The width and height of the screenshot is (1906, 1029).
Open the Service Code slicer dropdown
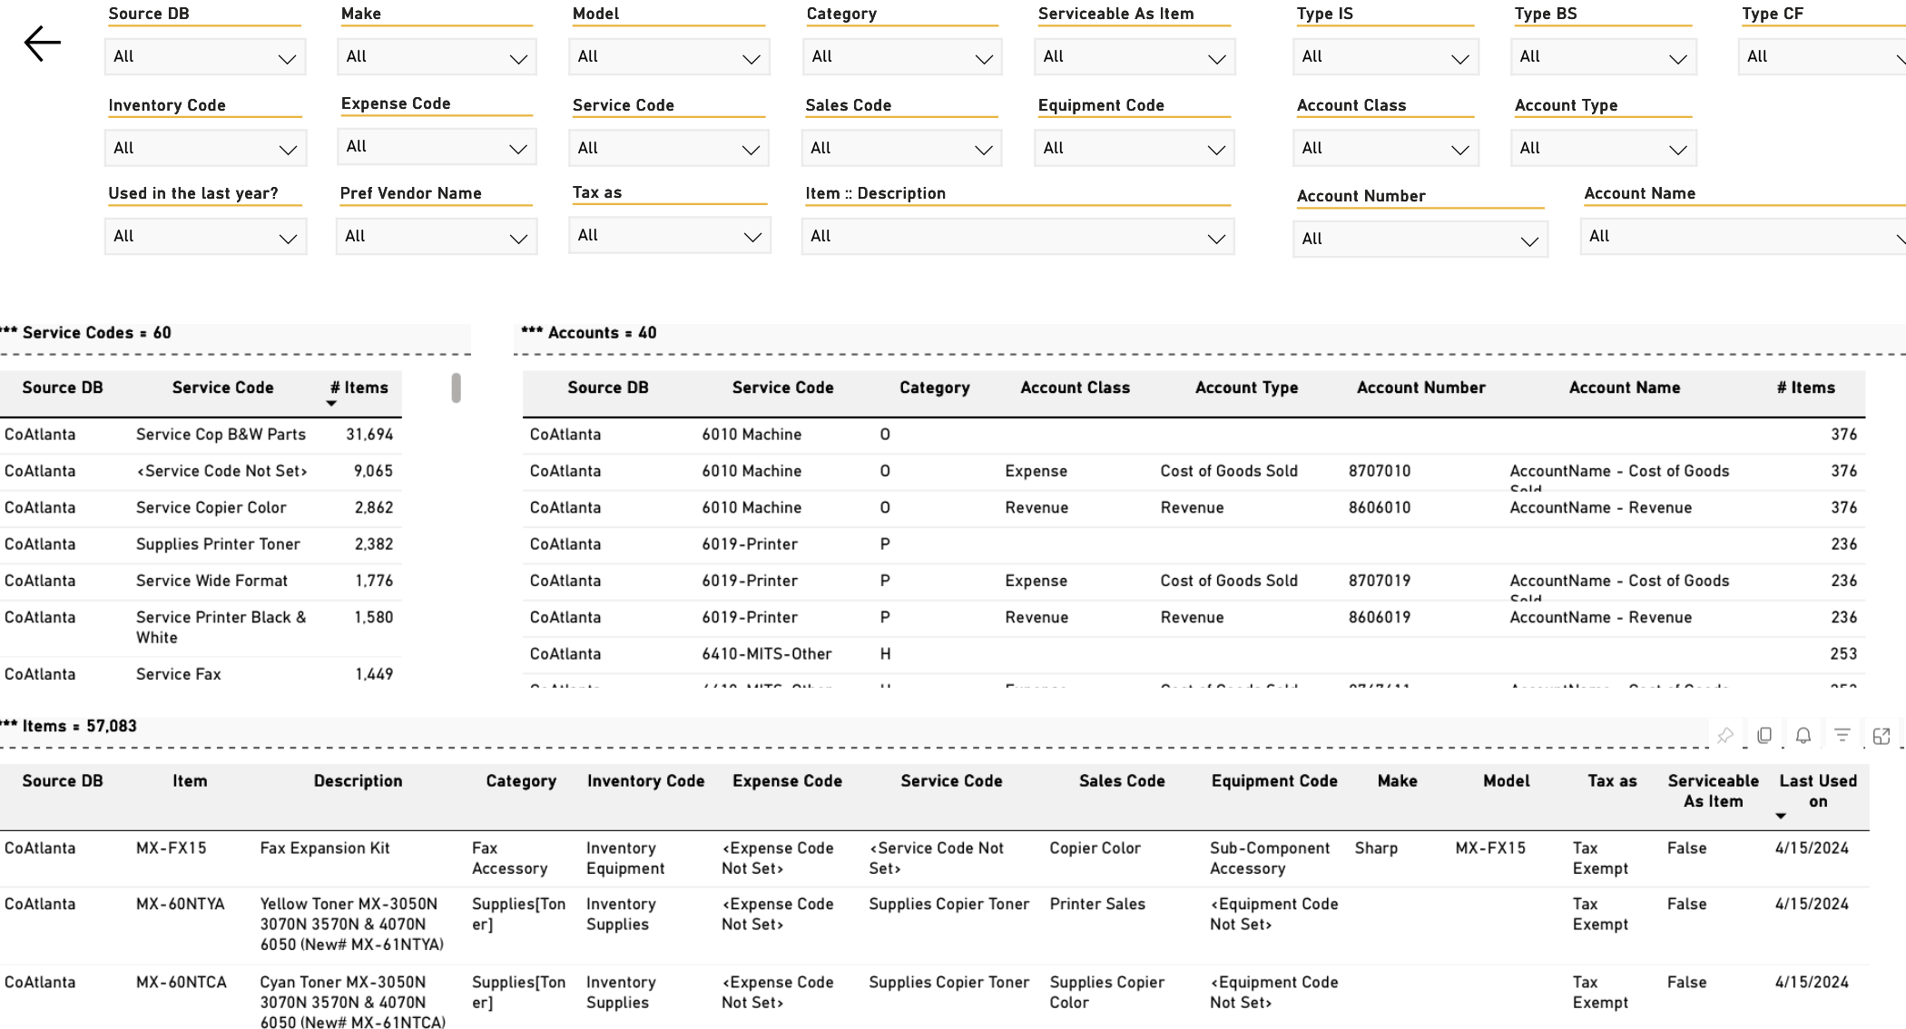pyautogui.click(x=669, y=148)
